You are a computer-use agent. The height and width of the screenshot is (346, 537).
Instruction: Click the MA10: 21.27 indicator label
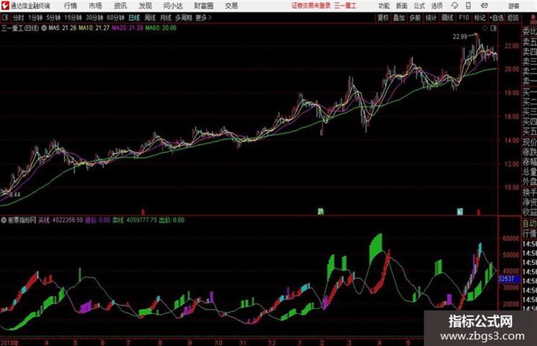[94, 28]
